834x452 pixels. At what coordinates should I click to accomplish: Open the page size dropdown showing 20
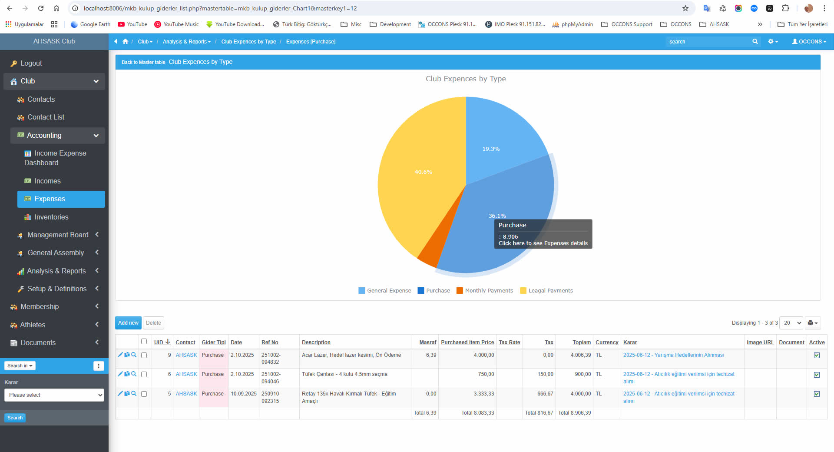click(x=791, y=323)
